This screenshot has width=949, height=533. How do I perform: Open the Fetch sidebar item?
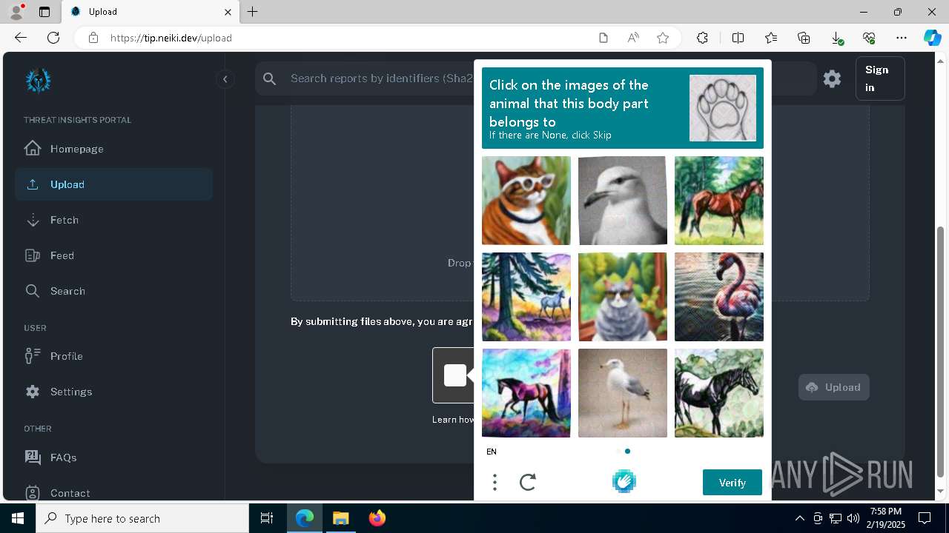tap(113, 220)
